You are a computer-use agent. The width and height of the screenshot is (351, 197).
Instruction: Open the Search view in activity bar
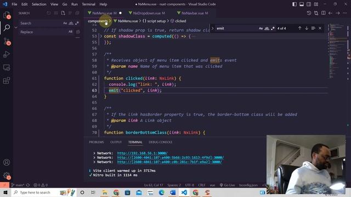coord(7,28)
